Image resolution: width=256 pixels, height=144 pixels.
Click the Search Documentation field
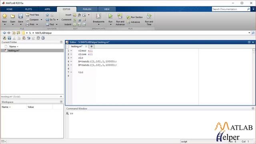tap(229, 9)
